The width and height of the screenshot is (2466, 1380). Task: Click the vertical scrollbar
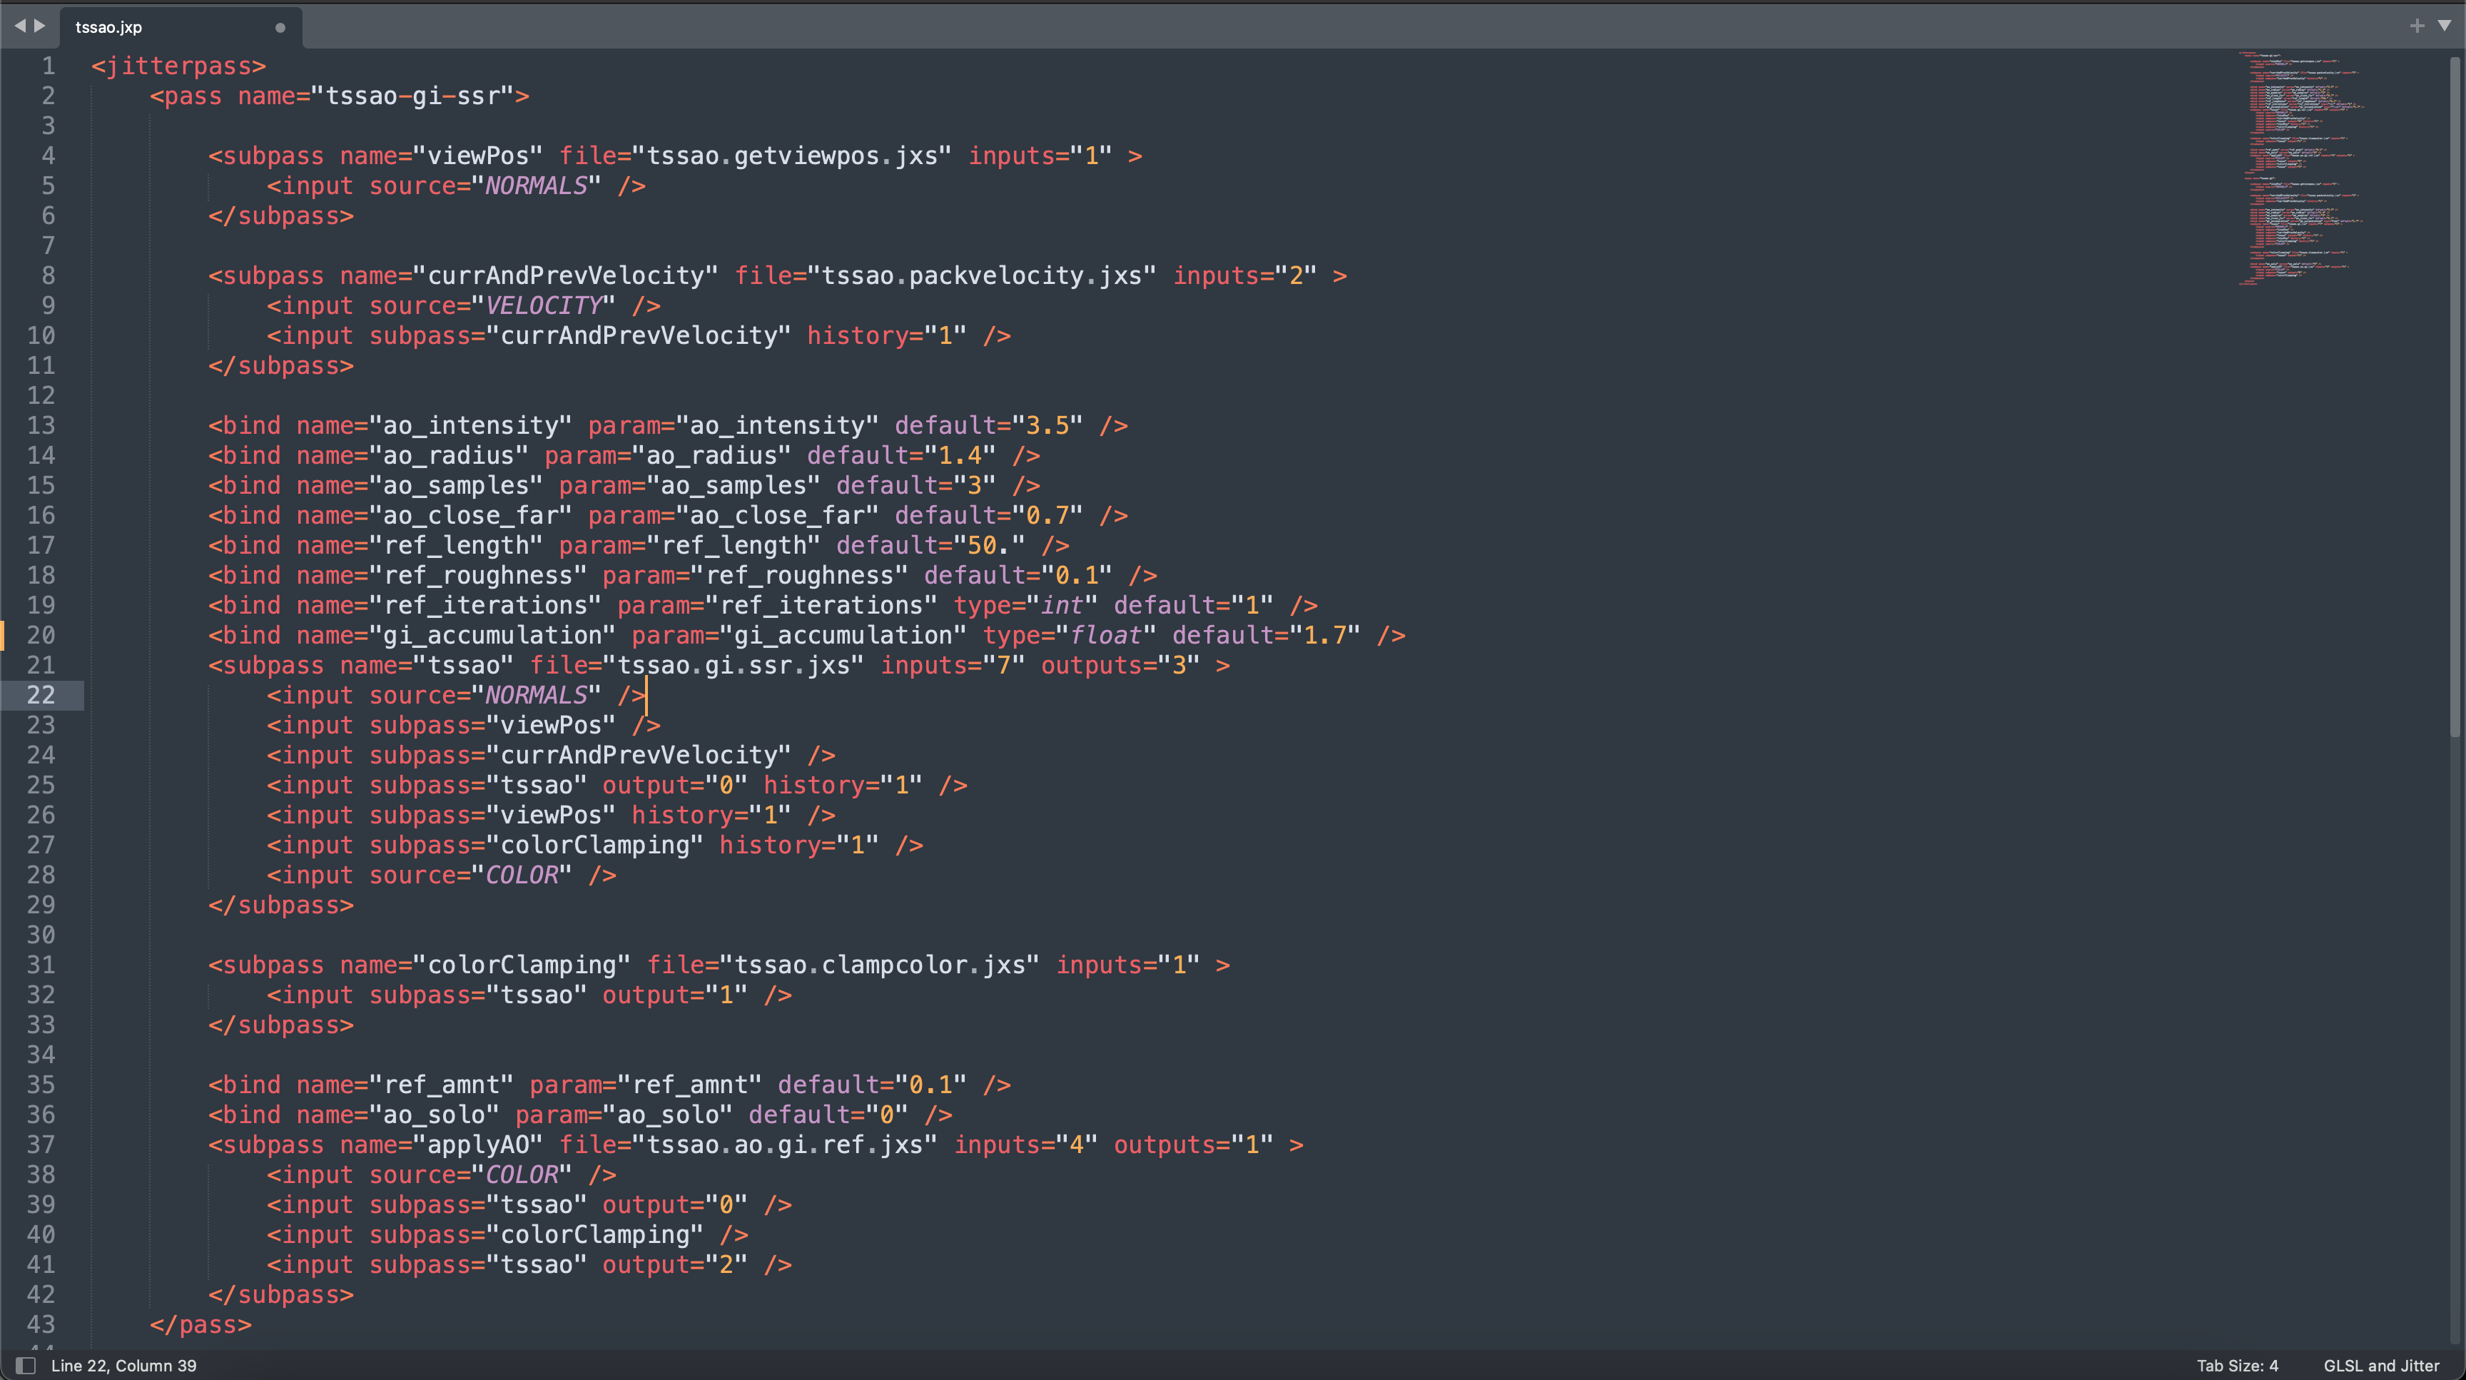pos(2455,397)
